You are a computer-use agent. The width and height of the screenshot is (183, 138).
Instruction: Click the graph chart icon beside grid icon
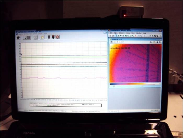25,38
